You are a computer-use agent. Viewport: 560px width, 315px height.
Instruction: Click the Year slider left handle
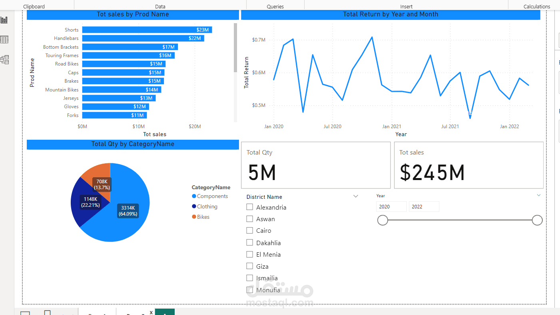point(383,220)
